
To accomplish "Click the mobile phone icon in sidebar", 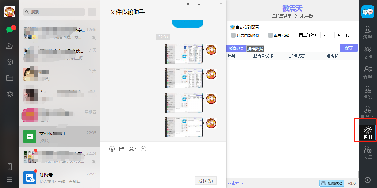I will pos(10,166).
